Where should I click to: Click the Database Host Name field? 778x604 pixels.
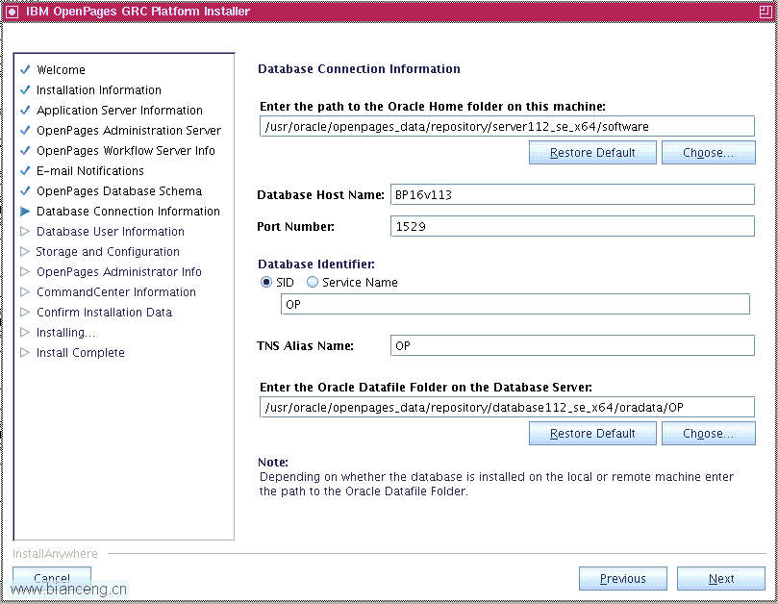pos(572,194)
